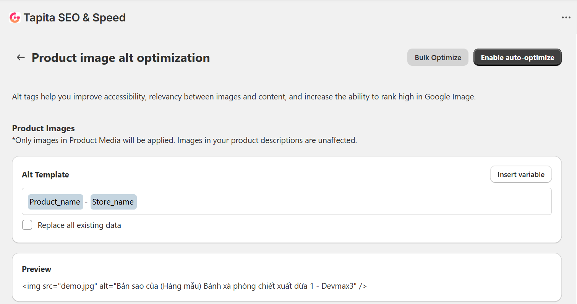The height and width of the screenshot is (304, 577).
Task: Open the three-dot more options menu
Action: click(x=566, y=18)
